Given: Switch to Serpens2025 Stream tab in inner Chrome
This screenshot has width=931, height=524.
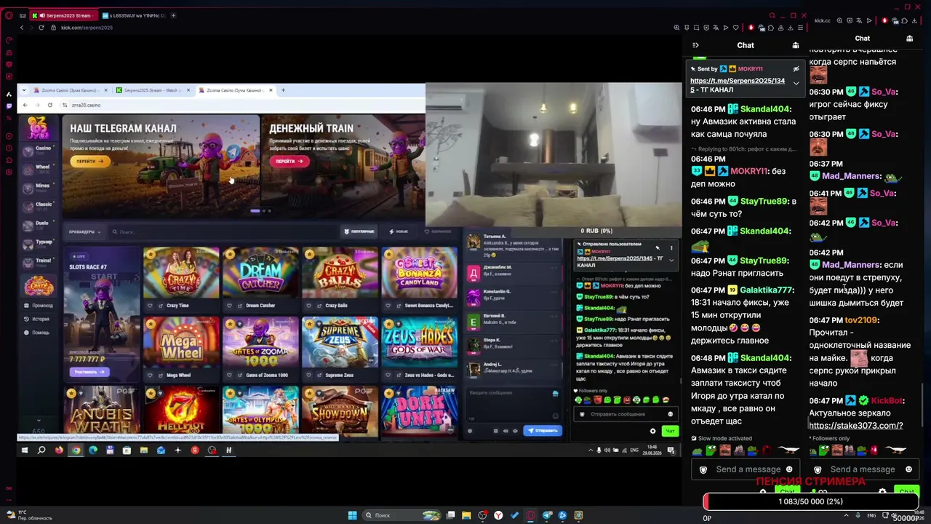Looking at the screenshot, I should (x=153, y=90).
